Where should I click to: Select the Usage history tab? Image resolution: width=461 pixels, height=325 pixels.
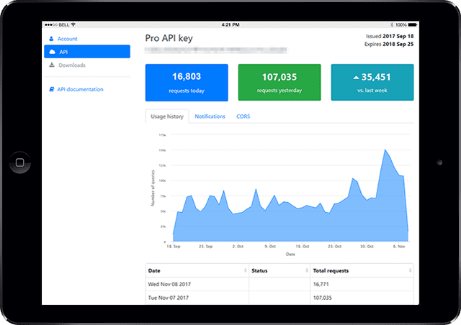coord(166,116)
